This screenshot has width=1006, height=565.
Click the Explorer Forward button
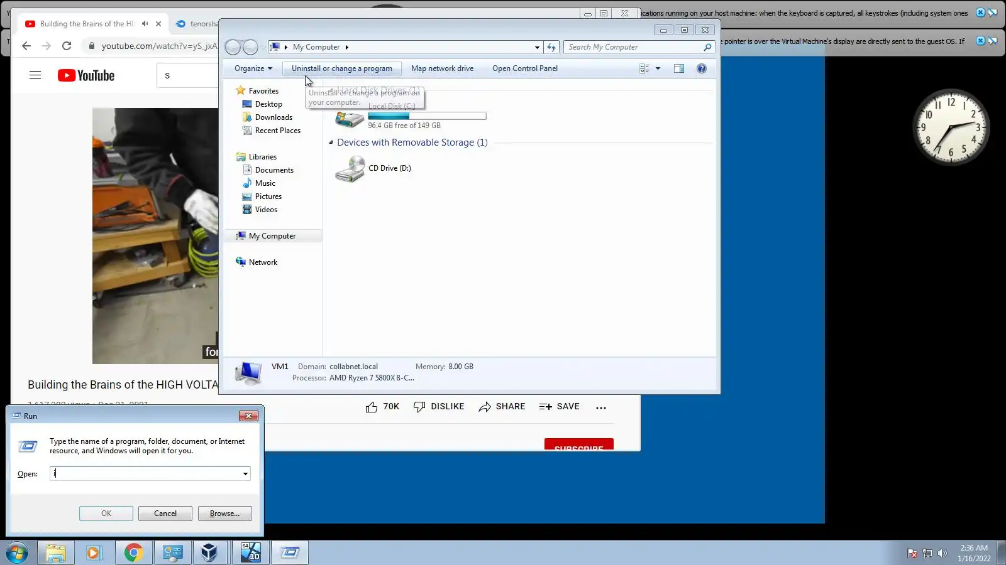[250, 47]
